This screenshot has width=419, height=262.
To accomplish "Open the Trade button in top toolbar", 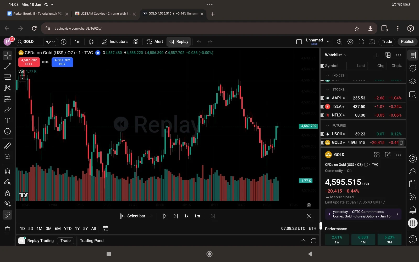I will (x=387, y=42).
